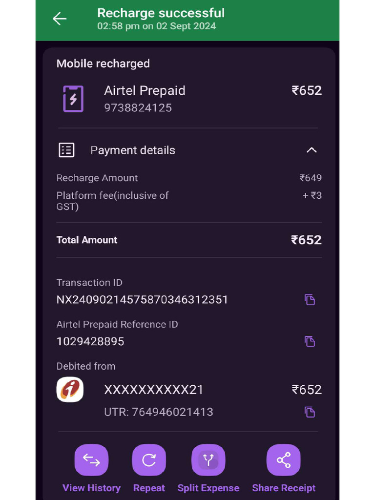Copy the Airtel Prepaid Reference ID
The height and width of the screenshot is (500, 375).
click(x=310, y=341)
